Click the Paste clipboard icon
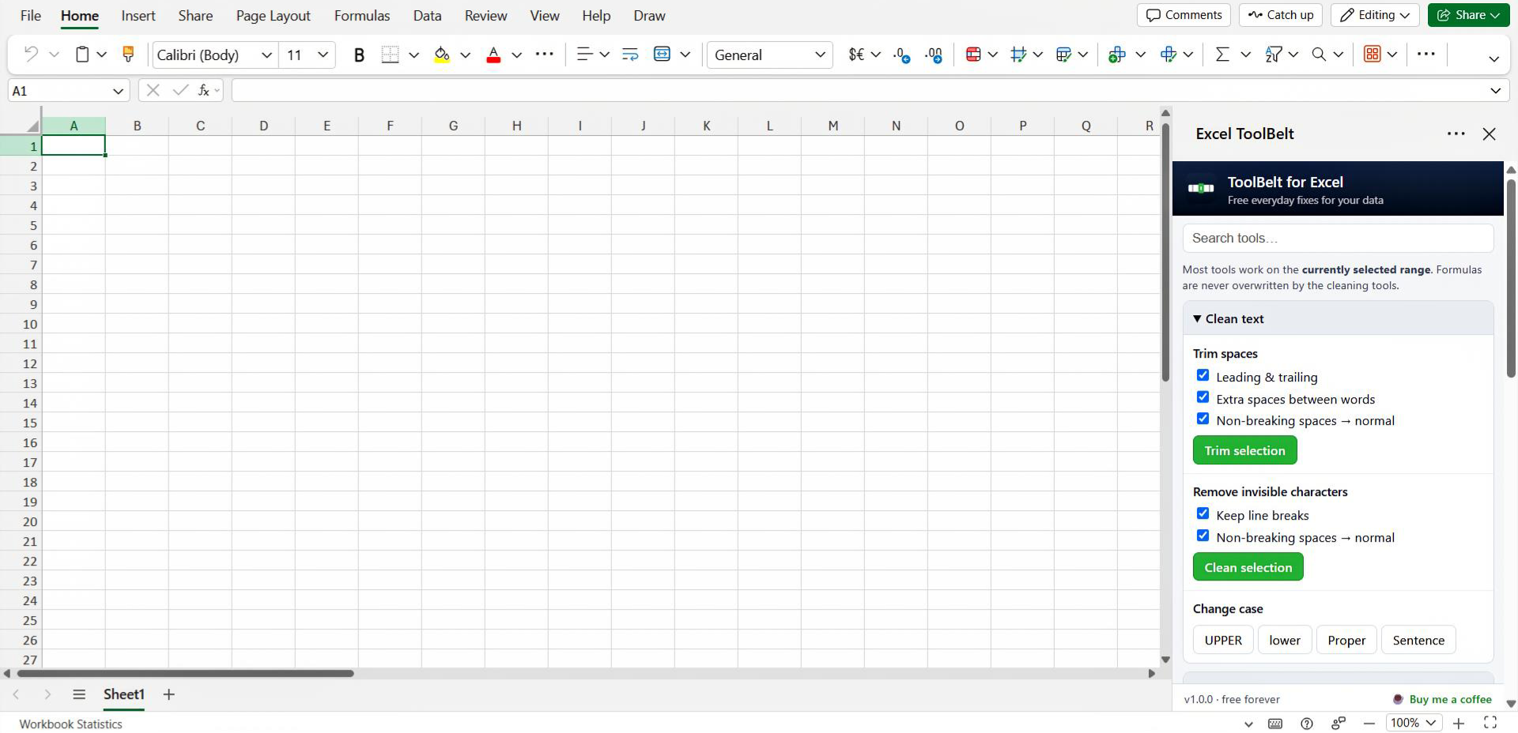The width and height of the screenshot is (1518, 733). 81,54
